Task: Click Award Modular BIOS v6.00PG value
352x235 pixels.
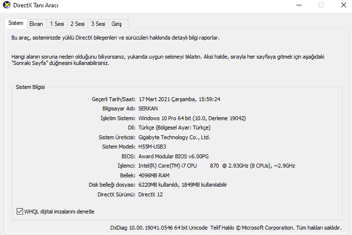Action: 174,156
